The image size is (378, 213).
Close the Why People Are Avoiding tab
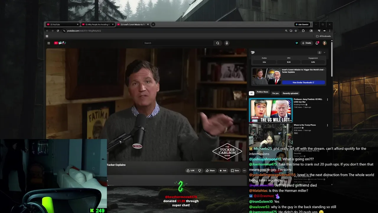113,25
